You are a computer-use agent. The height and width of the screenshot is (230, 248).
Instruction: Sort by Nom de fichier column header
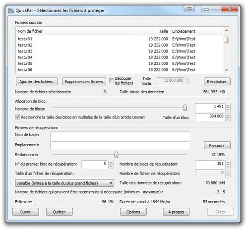pos(77,31)
